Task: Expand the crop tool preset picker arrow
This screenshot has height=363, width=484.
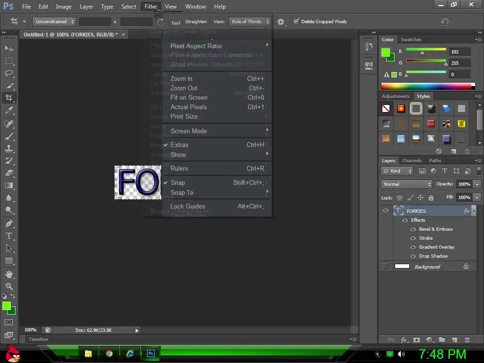Action: click(24, 22)
